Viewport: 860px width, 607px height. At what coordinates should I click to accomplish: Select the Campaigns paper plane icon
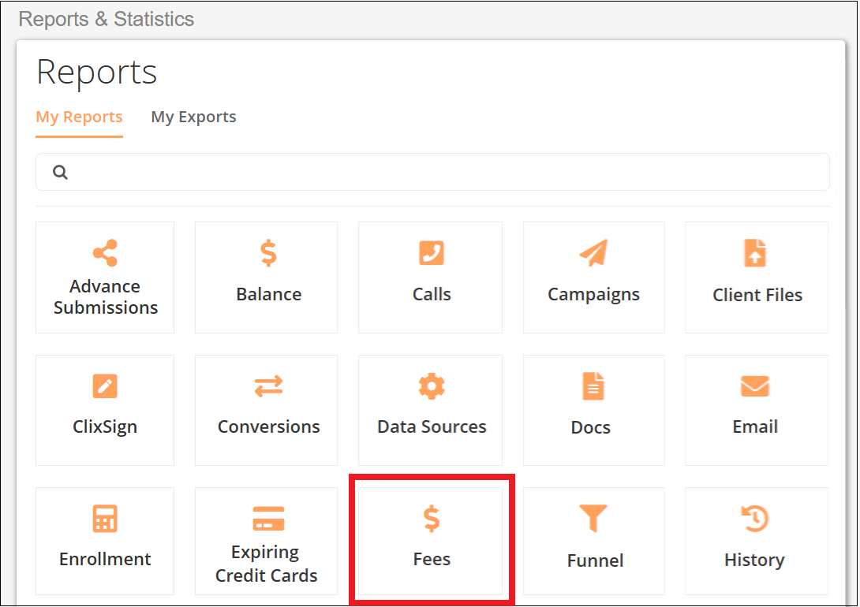click(593, 252)
